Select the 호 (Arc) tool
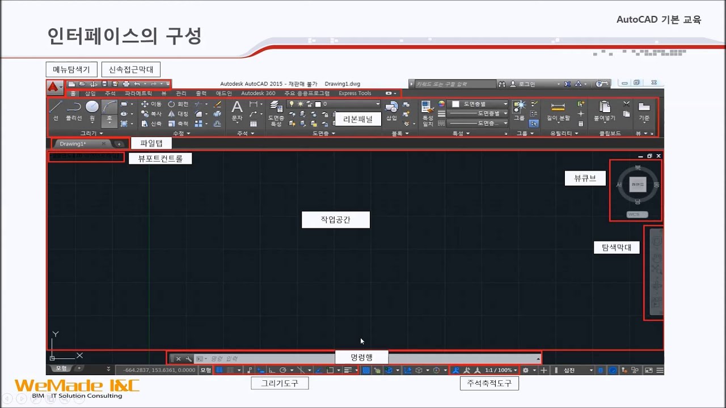The height and width of the screenshot is (408, 726). (109, 113)
